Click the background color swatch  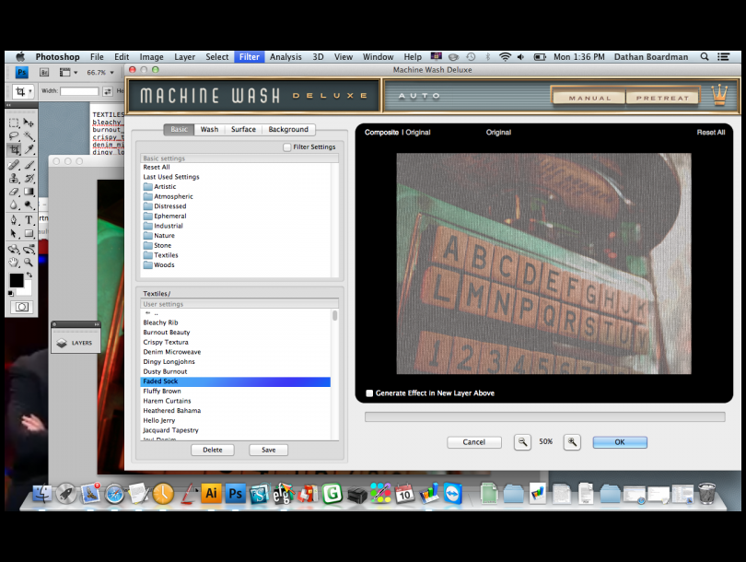27,290
